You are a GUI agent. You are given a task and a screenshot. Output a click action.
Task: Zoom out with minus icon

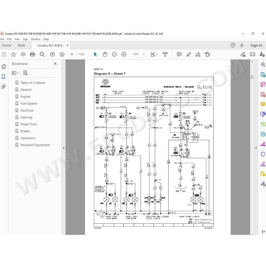click(x=114, y=54)
